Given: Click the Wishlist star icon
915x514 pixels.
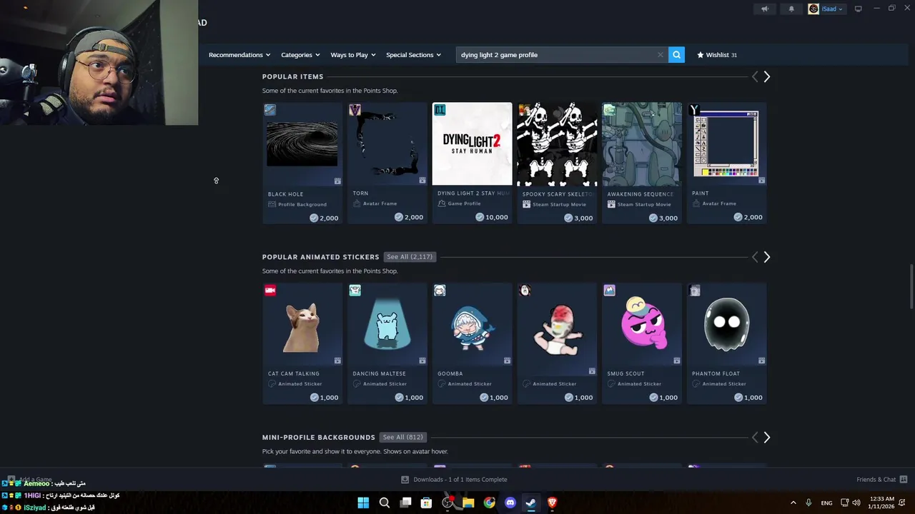Looking at the screenshot, I should [x=701, y=55].
